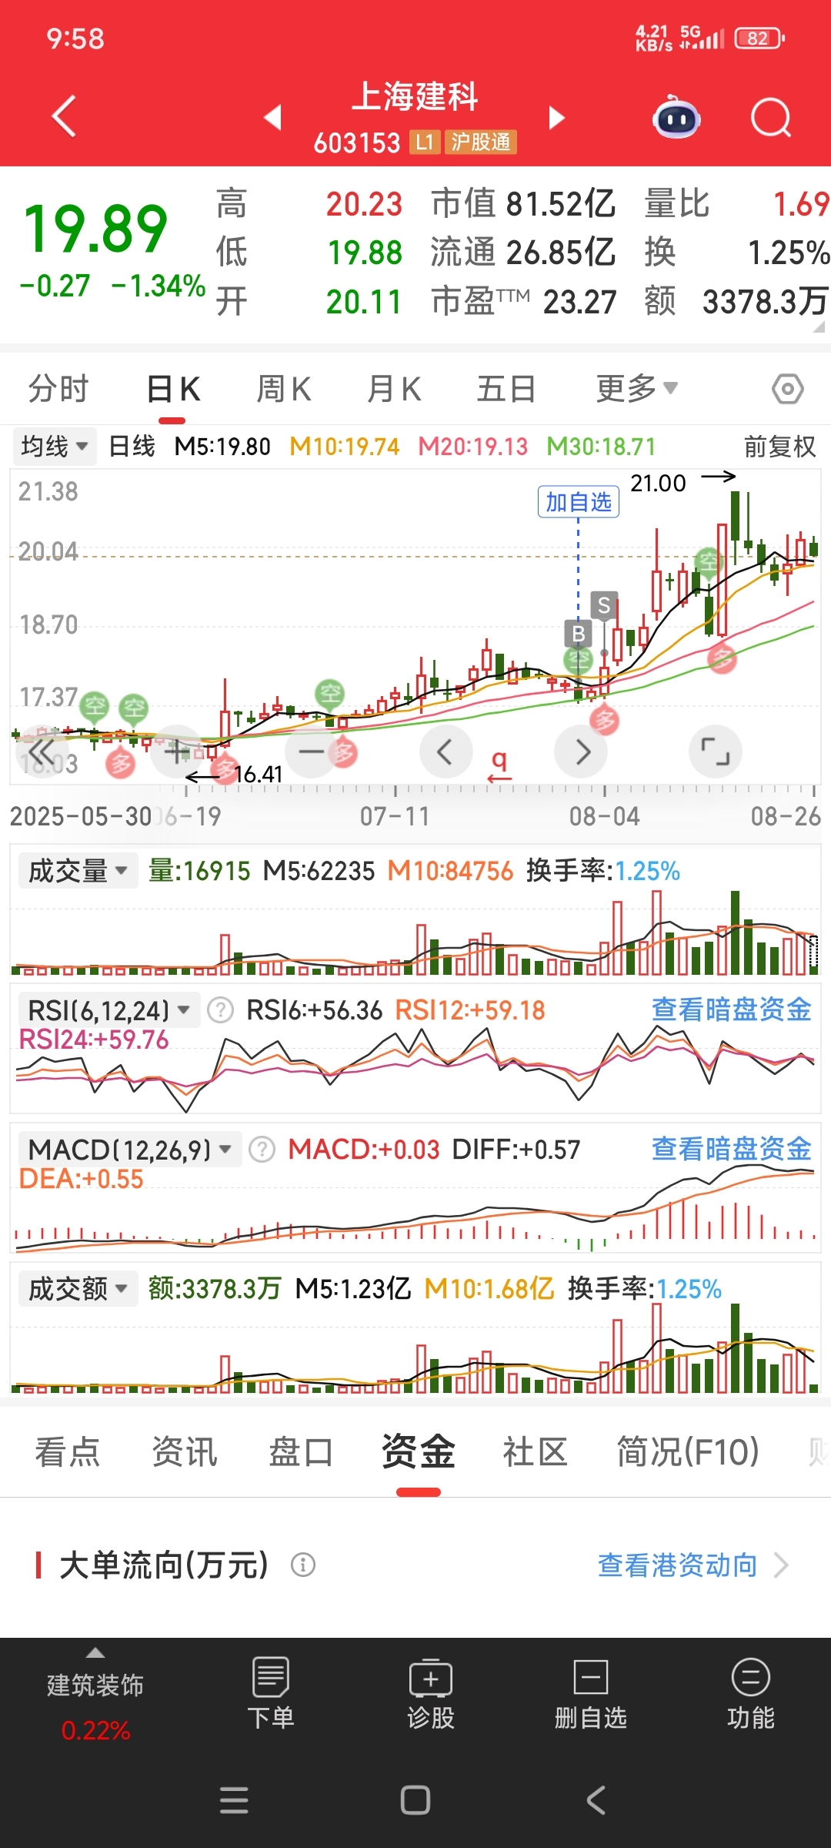Tap 加自选 label on chart
This screenshot has height=1848, width=831.
pos(579,502)
